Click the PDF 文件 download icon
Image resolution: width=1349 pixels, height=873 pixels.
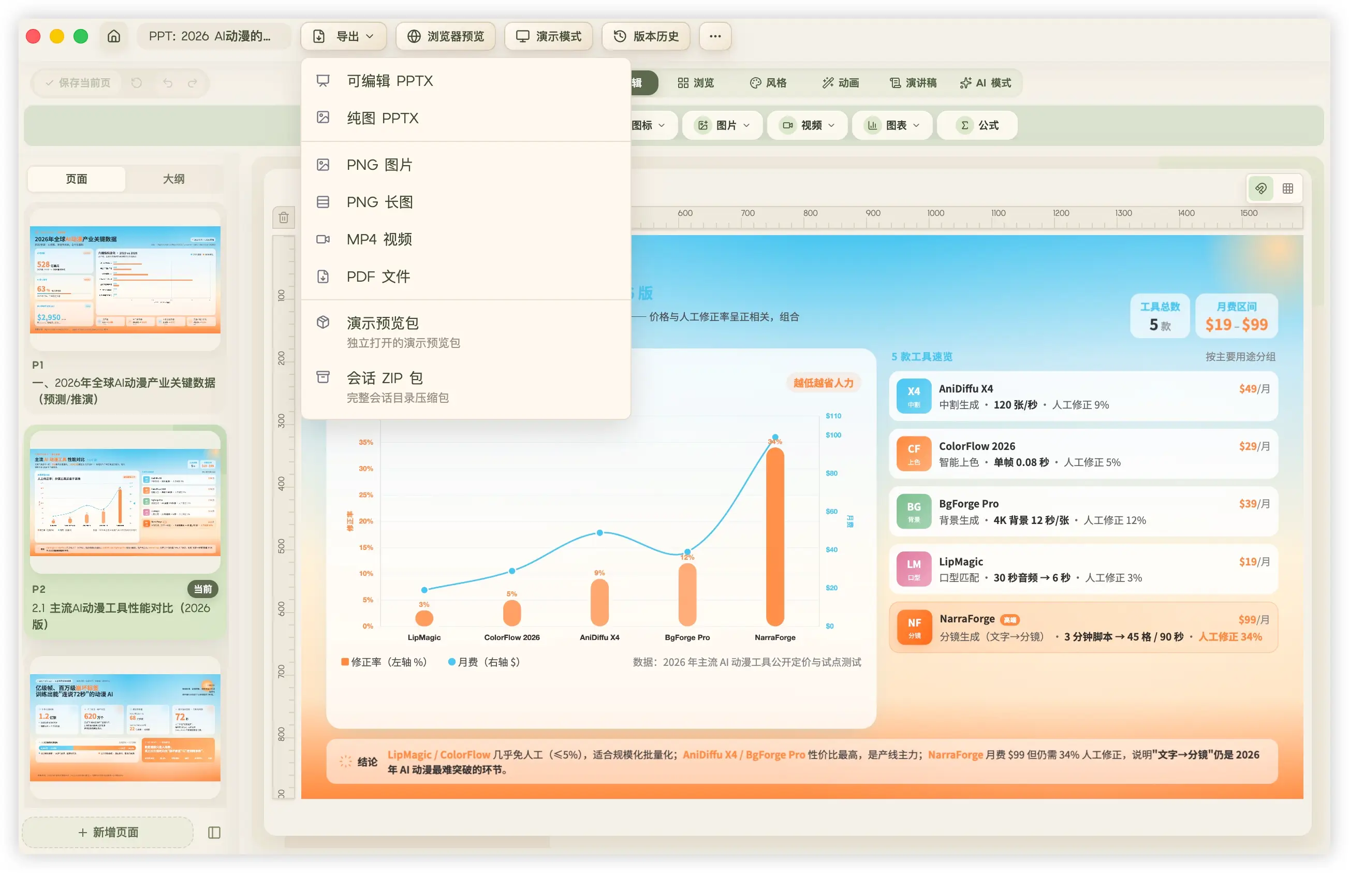click(x=323, y=277)
